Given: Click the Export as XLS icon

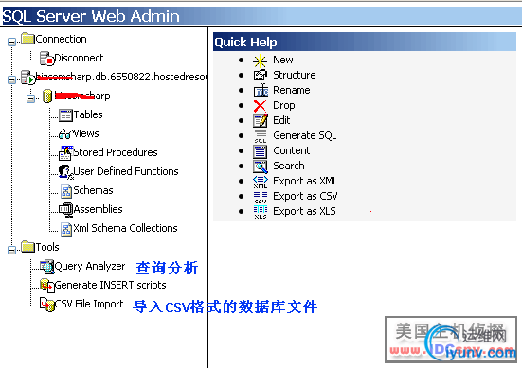Looking at the screenshot, I should pos(261,212).
